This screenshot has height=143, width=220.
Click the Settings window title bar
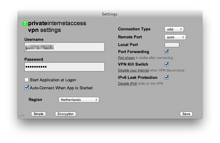tap(110, 14)
